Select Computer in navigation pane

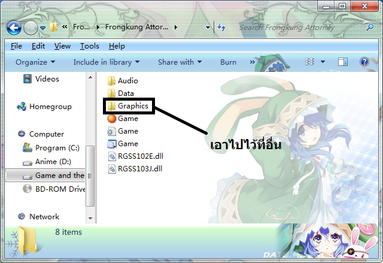click(47, 134)
